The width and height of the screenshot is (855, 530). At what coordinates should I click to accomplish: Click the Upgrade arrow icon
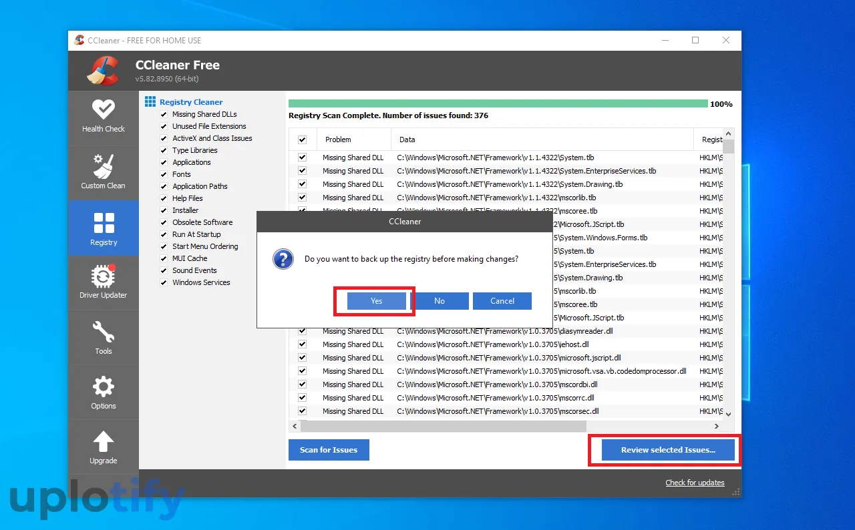(104, 441)
